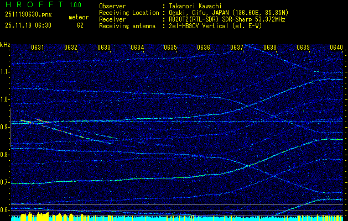Click time marker 0639
Image resolution: width=348 pixels, height=221 pixels.
303,47
